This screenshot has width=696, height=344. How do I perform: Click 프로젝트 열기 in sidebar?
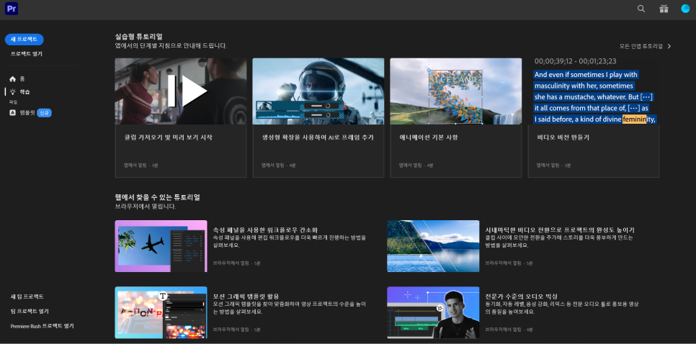[x=27, y=54]
